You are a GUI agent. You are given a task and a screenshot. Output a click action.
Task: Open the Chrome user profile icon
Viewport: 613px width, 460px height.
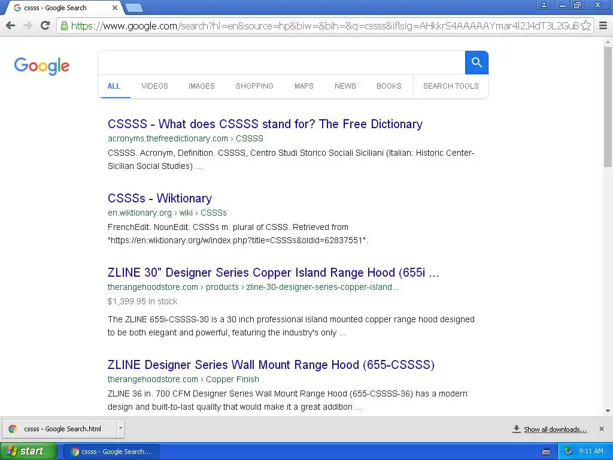(544, 5)
